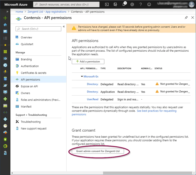
Task: Go to Zengenti Ltd App registrations breadcrumb
Action: click(47, 12)
